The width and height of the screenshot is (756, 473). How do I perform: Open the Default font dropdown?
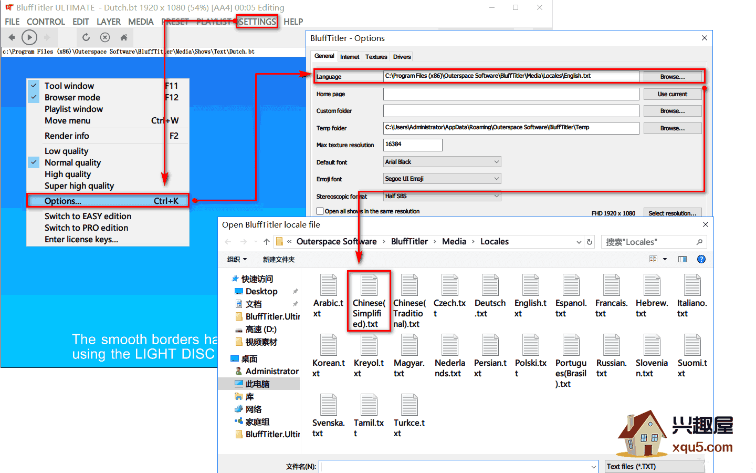442,162
